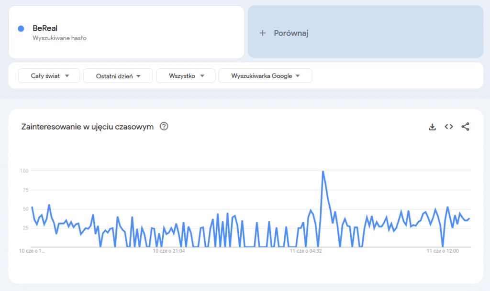The image size is (490, 291).
Task: Select the 10 cze o 21:04 axis label
Action: tap(169, 250)
